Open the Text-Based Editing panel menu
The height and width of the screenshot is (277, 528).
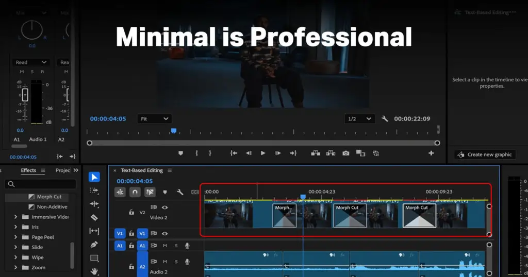170,170
